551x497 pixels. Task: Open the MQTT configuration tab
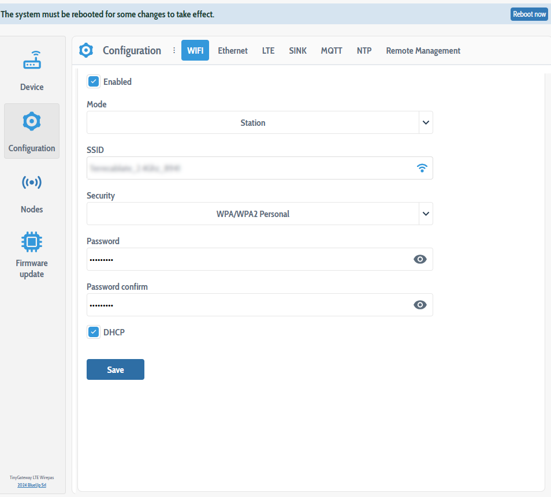tap(332, 50)
